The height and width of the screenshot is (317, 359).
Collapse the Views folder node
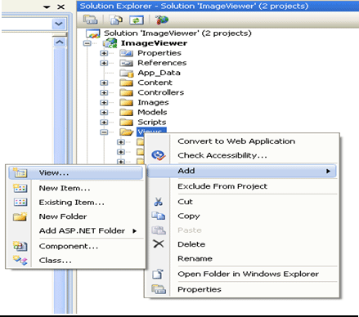pyautogui.click(x=104, y=132)
